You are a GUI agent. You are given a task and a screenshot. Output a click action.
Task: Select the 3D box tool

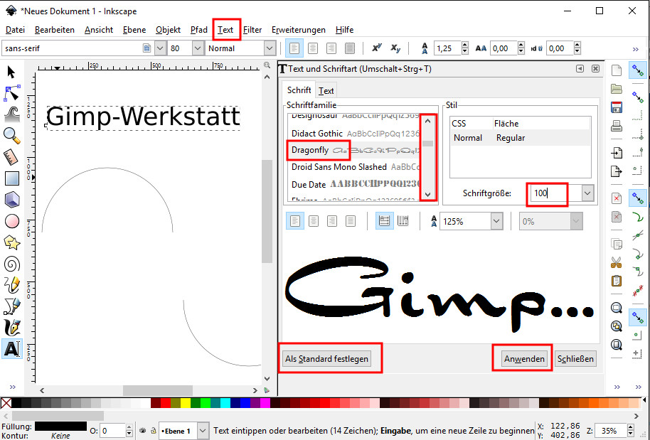11,200
